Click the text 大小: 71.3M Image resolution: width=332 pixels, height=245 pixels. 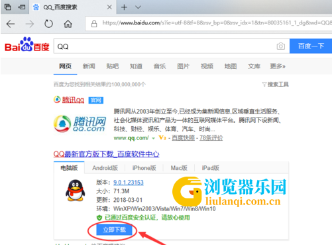113,191
